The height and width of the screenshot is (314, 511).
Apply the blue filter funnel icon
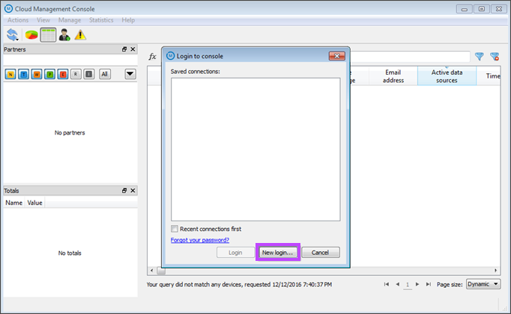pyautogui.click(x=479, y=57)
